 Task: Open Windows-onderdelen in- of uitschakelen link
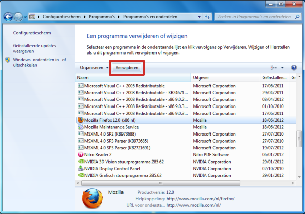39,62
